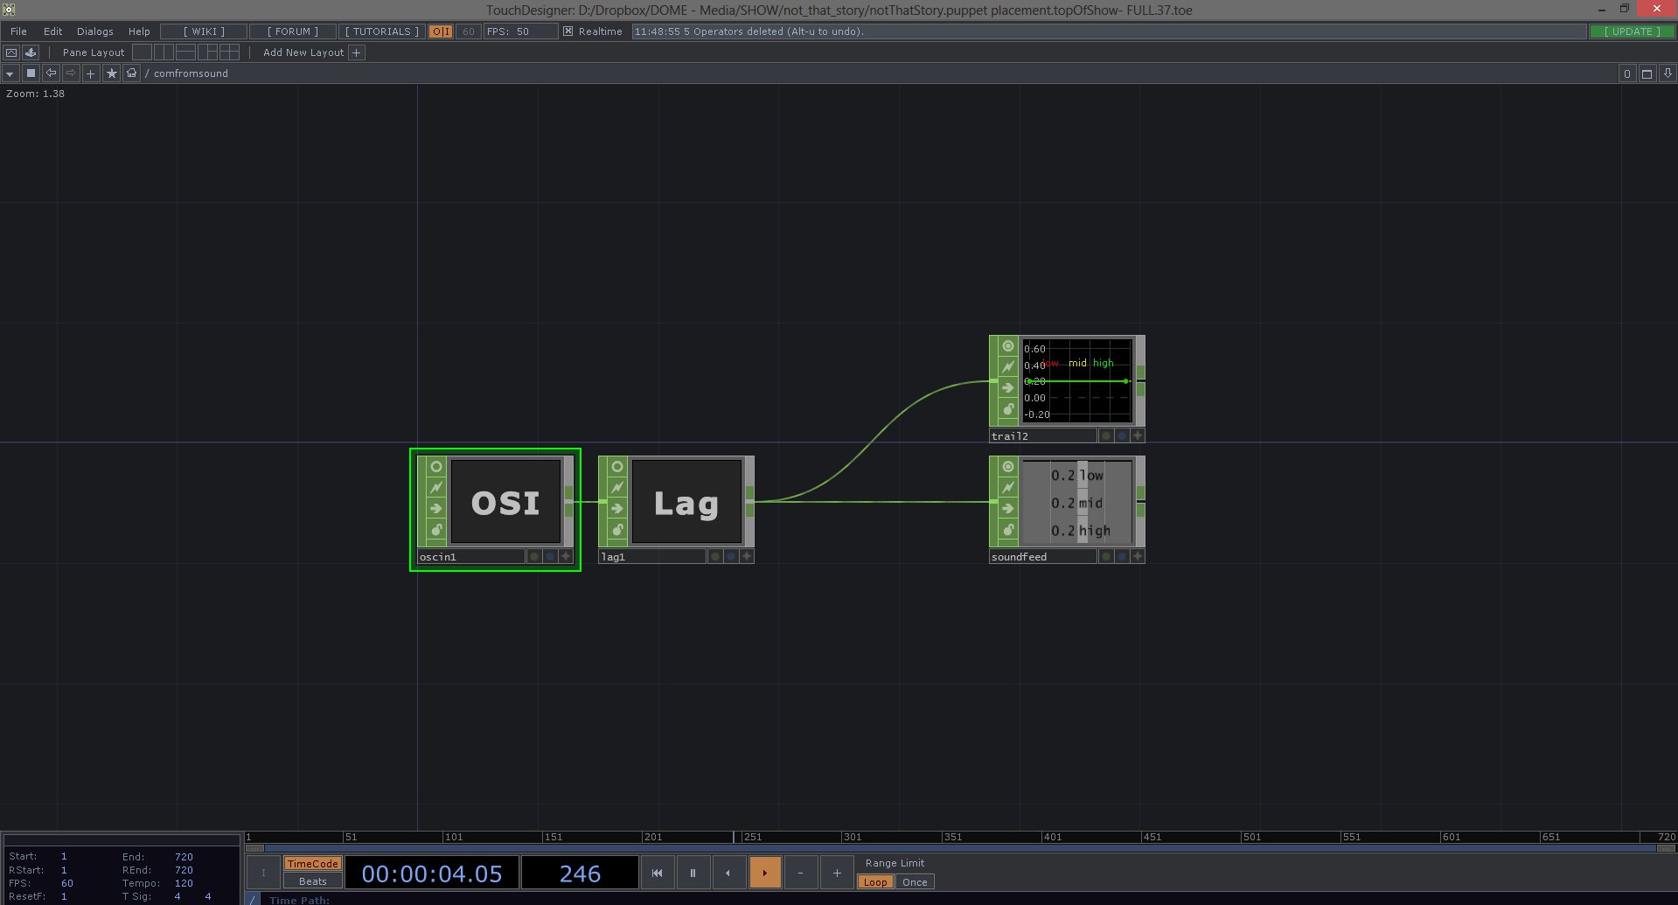
Task: Pause the timeline playback
Action: [693, 873]
